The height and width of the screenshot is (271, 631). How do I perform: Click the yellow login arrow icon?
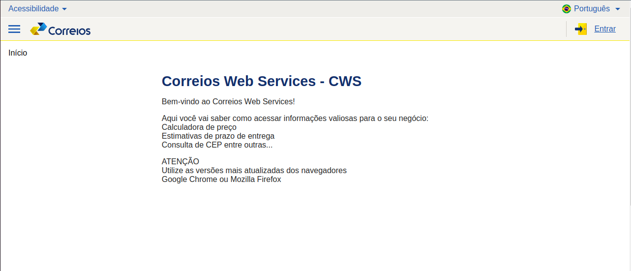tap(581, 29)
